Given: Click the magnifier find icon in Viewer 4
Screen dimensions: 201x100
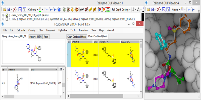Looking at the screenshot, I should pos(164,10).
